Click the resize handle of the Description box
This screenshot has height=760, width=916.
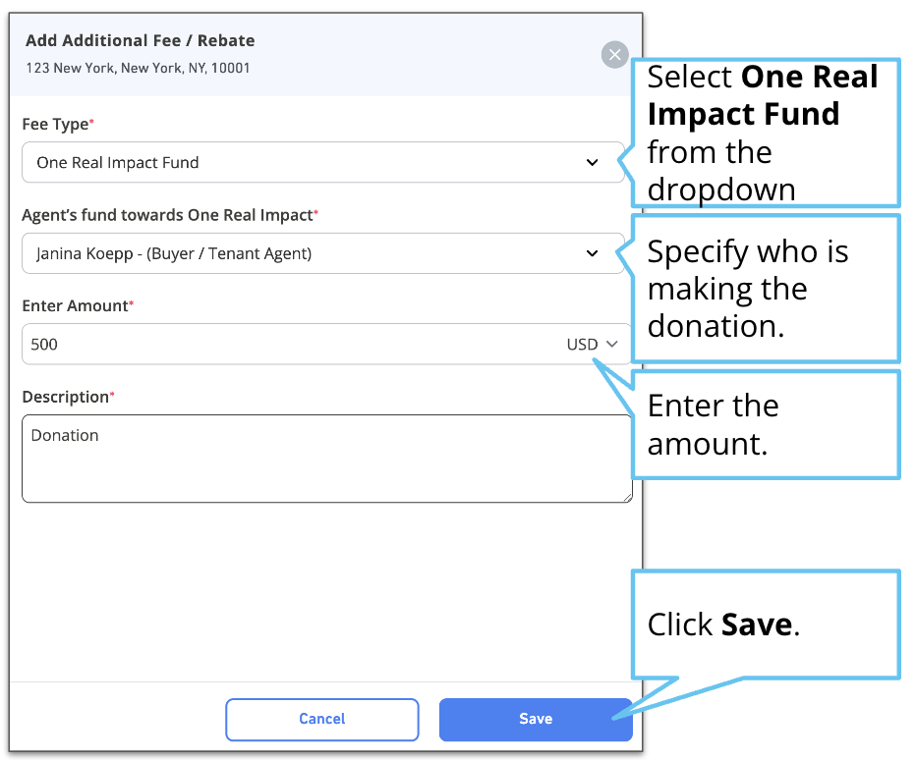pos(627,497)
